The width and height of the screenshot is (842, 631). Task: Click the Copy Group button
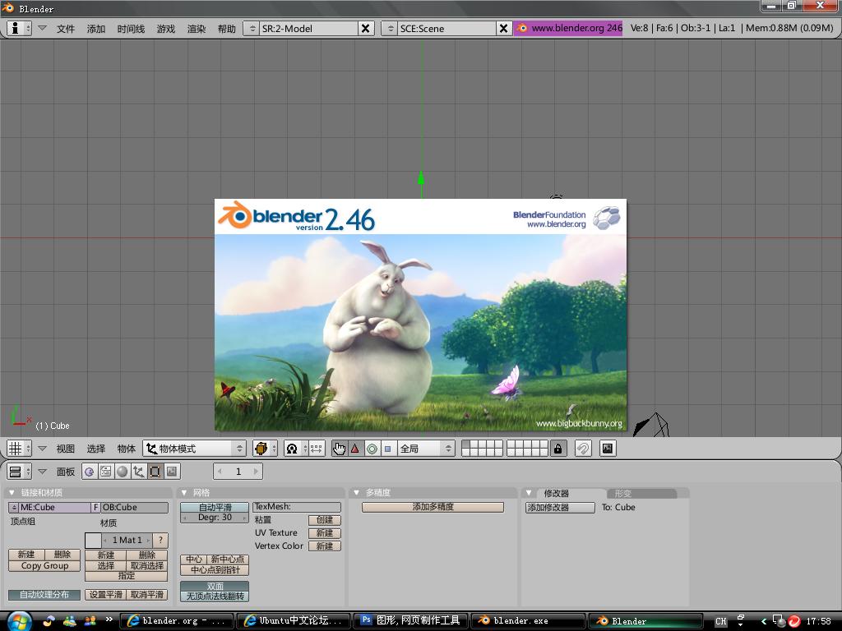[x=44, y=565]
